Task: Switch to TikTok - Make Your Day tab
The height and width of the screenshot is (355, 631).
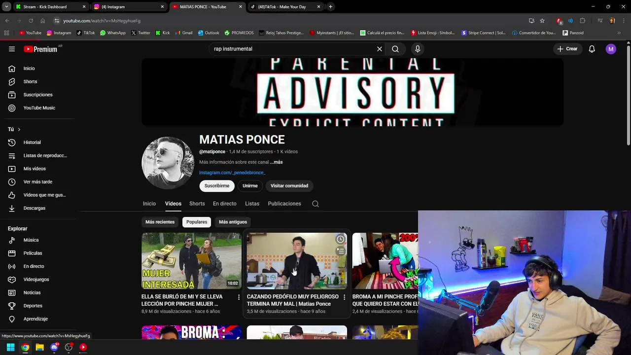Action: (286, 7)
